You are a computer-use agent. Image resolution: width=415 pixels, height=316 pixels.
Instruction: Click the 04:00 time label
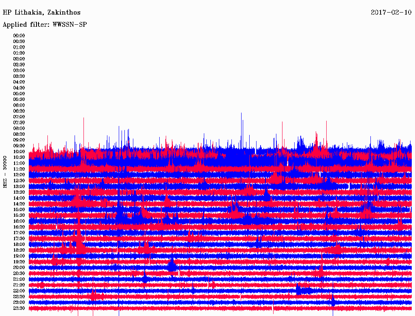point(19,82)
